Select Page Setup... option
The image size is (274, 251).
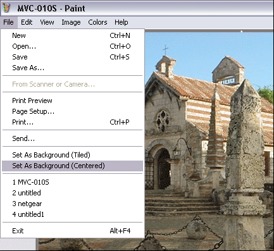[72, 111]
